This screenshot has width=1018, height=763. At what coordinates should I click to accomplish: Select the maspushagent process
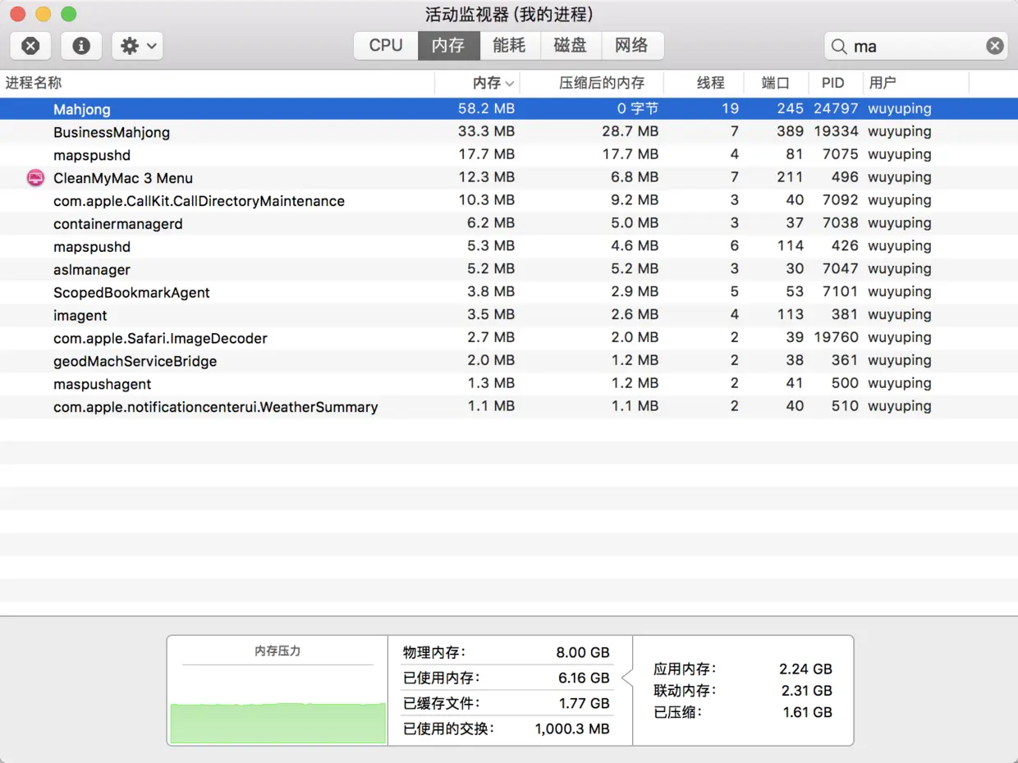(509, 384)
